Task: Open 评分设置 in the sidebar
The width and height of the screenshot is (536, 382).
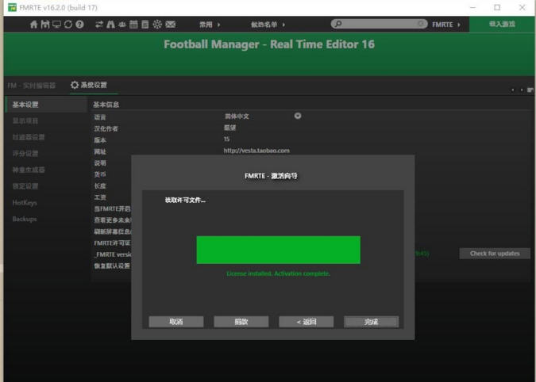Action: tap(25, 154)
